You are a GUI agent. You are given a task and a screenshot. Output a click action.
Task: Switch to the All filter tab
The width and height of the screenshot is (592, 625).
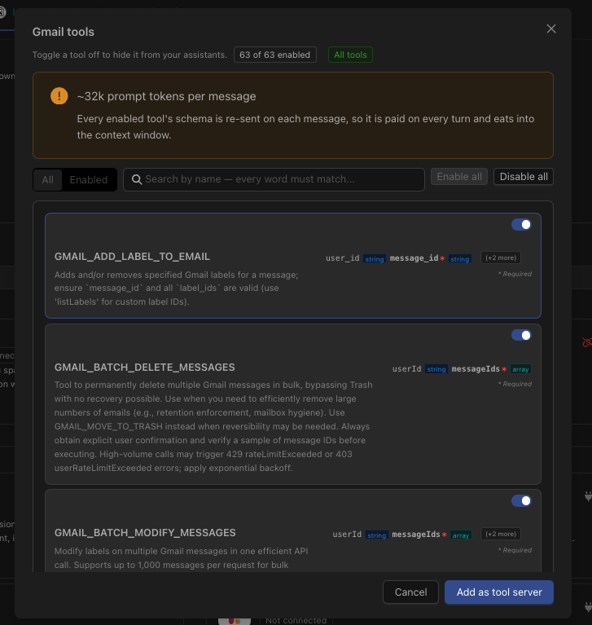coord(48,180)
